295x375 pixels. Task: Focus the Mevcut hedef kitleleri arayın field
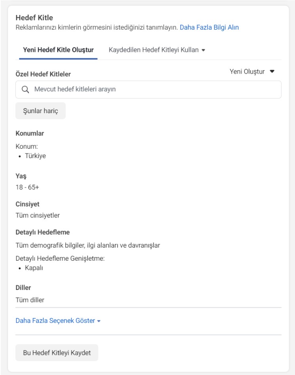(x=148, y=89)
